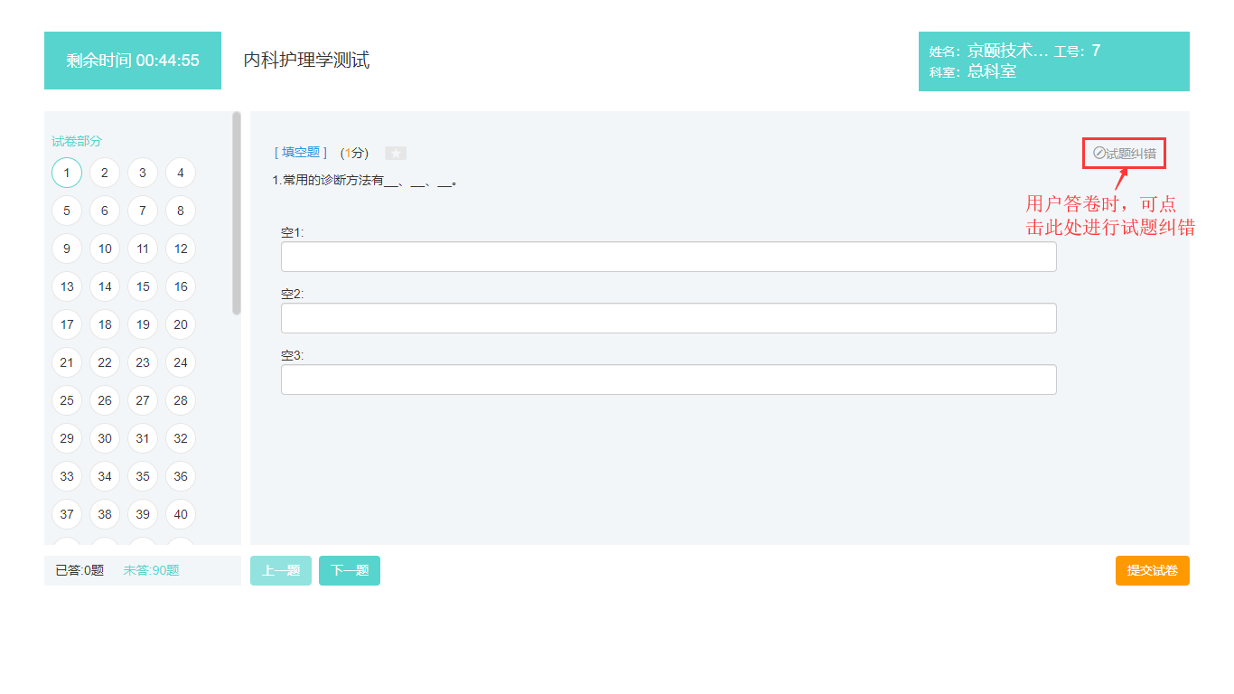
Task: Navigate to question 40 in the panel
Action: (x=181, y=514)
